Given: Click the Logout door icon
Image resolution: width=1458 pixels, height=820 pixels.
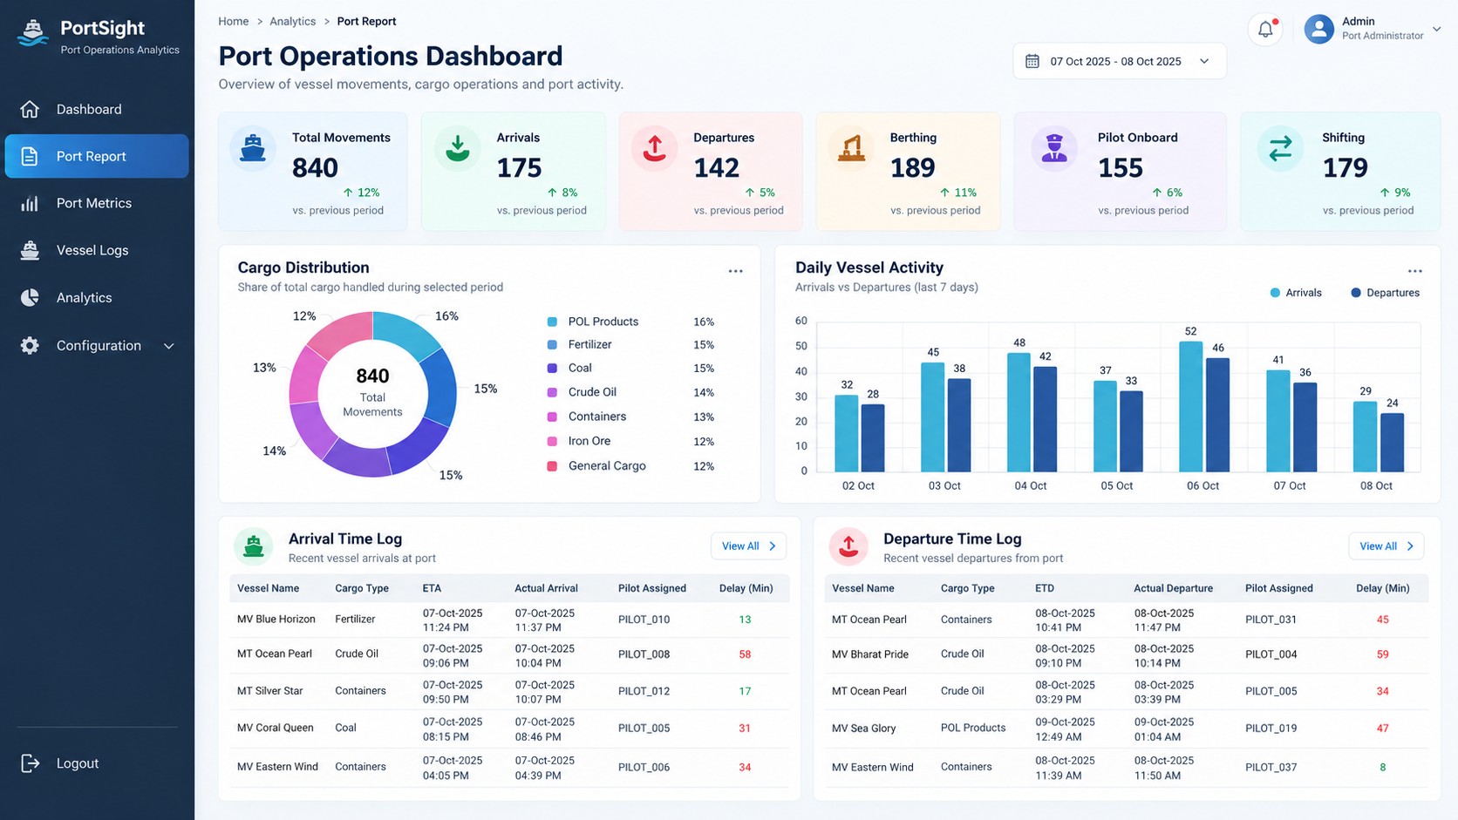Looking at the screenshot, I should pos(30,763).
